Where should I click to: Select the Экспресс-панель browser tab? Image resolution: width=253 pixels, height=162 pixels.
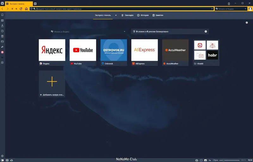[19, 4]
